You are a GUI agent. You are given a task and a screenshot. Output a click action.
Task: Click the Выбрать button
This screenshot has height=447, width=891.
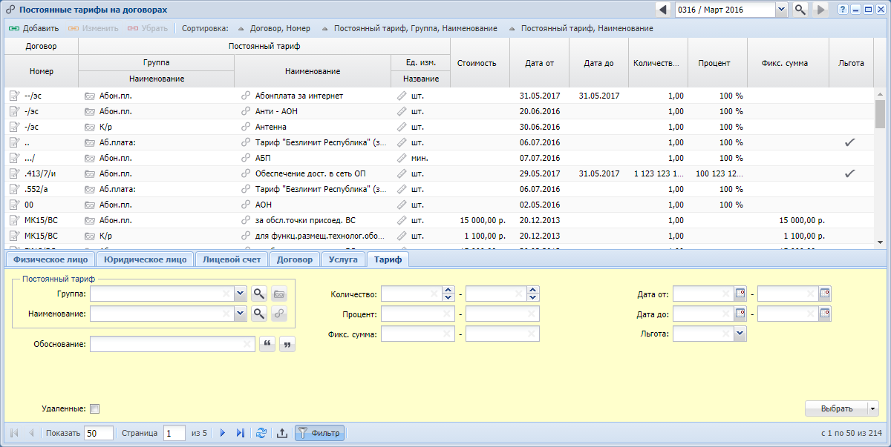pyautogui.click(x=837, y=408)
